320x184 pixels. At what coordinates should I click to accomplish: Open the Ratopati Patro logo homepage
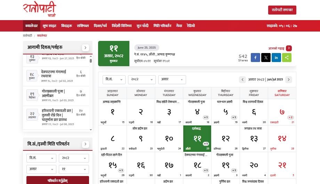point(39,9)
